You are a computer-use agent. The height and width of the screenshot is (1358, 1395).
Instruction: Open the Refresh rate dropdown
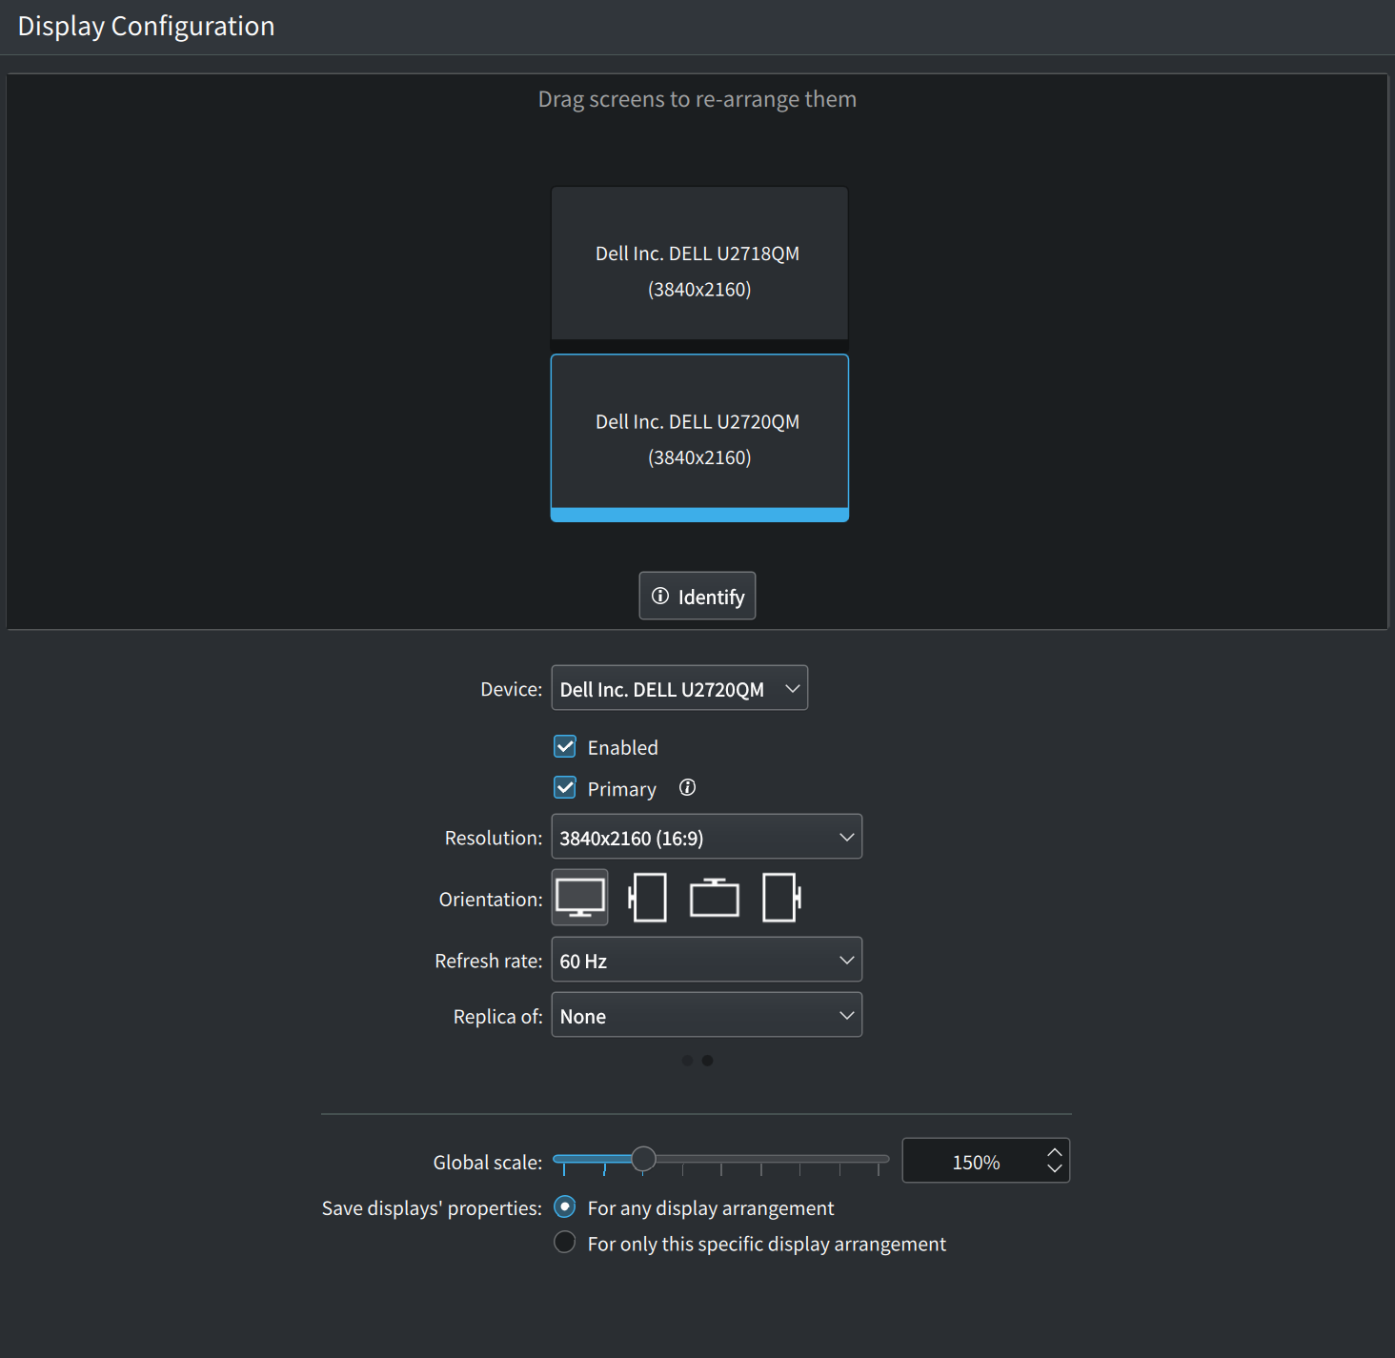pyautogui.click(x=706, y=960)
